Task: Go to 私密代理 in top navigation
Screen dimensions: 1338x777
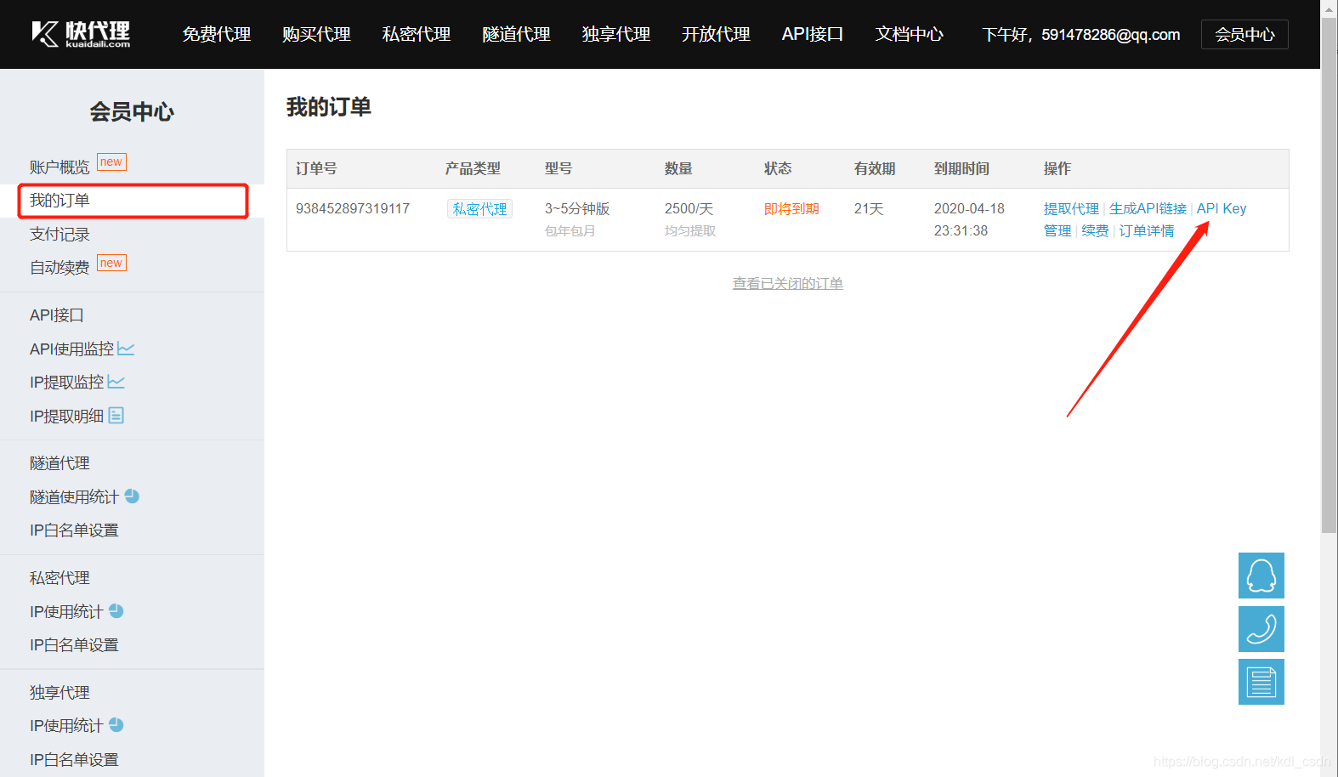Action: pyautogui.click(x=417, y=34)
